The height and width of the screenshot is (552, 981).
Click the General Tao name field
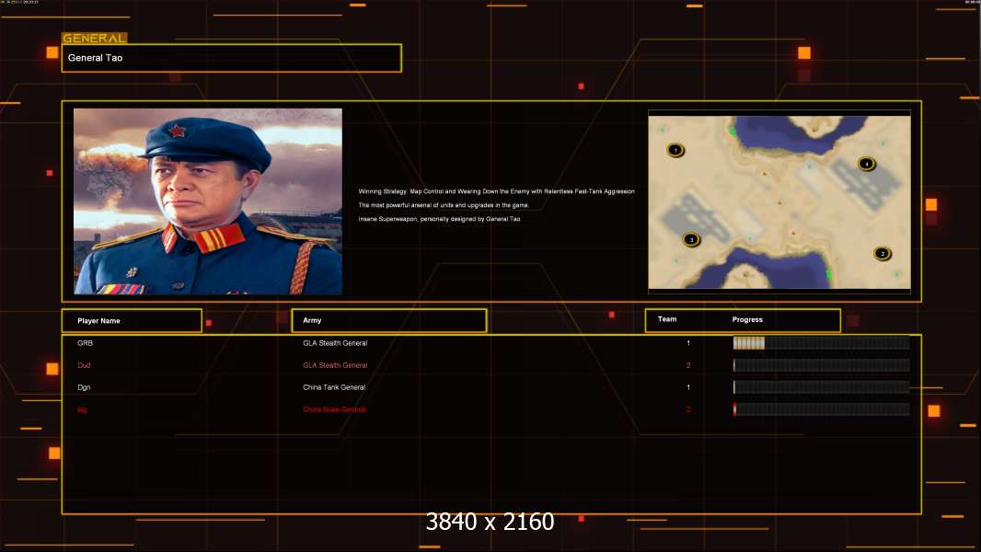tap(232, 58)
